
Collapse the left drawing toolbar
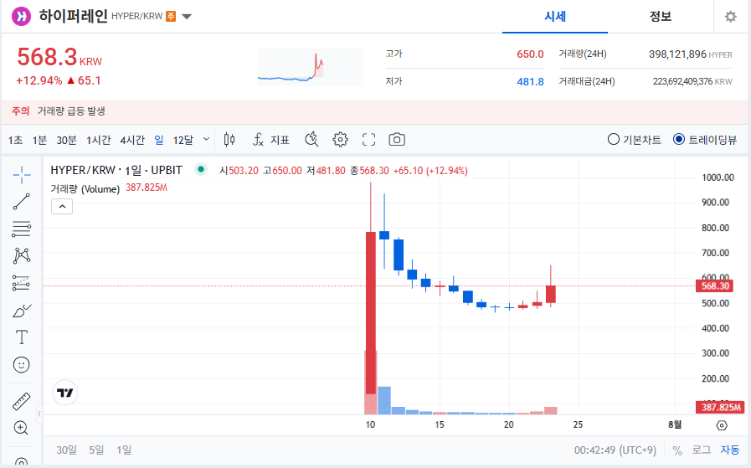(x=39, y=414)
